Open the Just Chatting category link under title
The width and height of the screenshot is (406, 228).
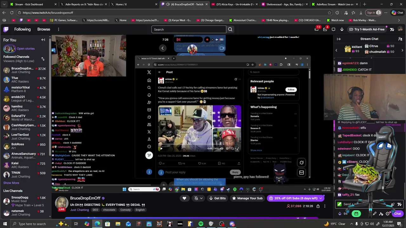click(79, 210)
